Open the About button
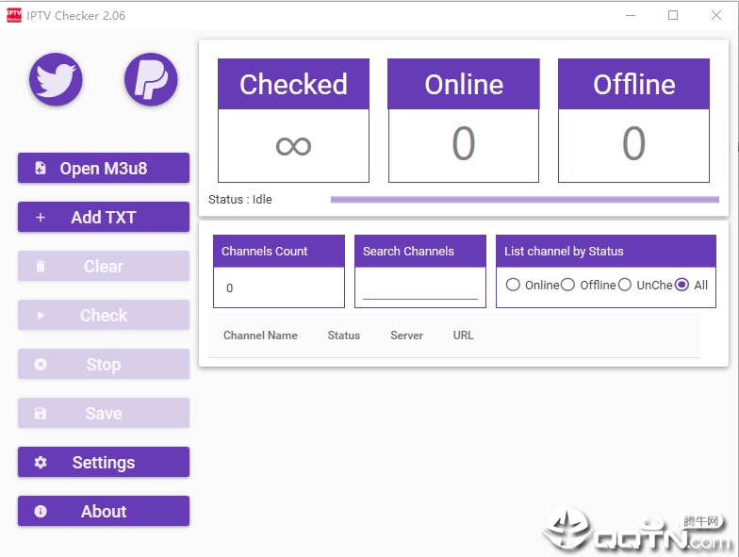 click(x=104, y=511)
